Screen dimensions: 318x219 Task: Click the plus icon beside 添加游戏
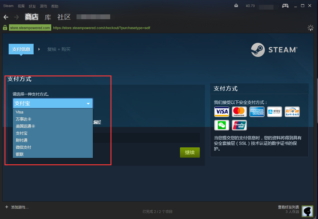7,207
